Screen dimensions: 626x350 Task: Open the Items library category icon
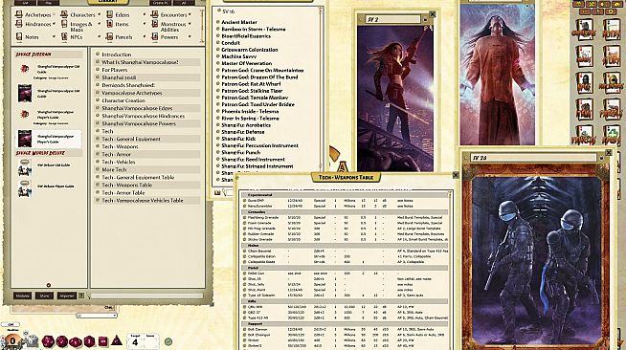109,24
